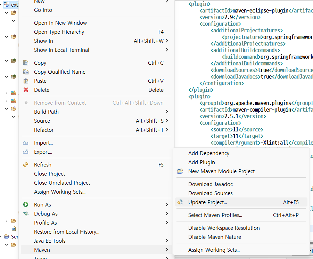Click the maven-compiler-plugin artifactId text
This screenshot has height=259, width=313.
[262, 110]
